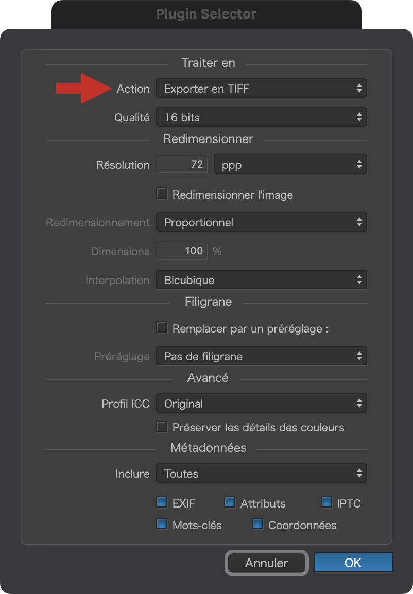Toggle the IPTC metadata checkbox

coord(326,502)
